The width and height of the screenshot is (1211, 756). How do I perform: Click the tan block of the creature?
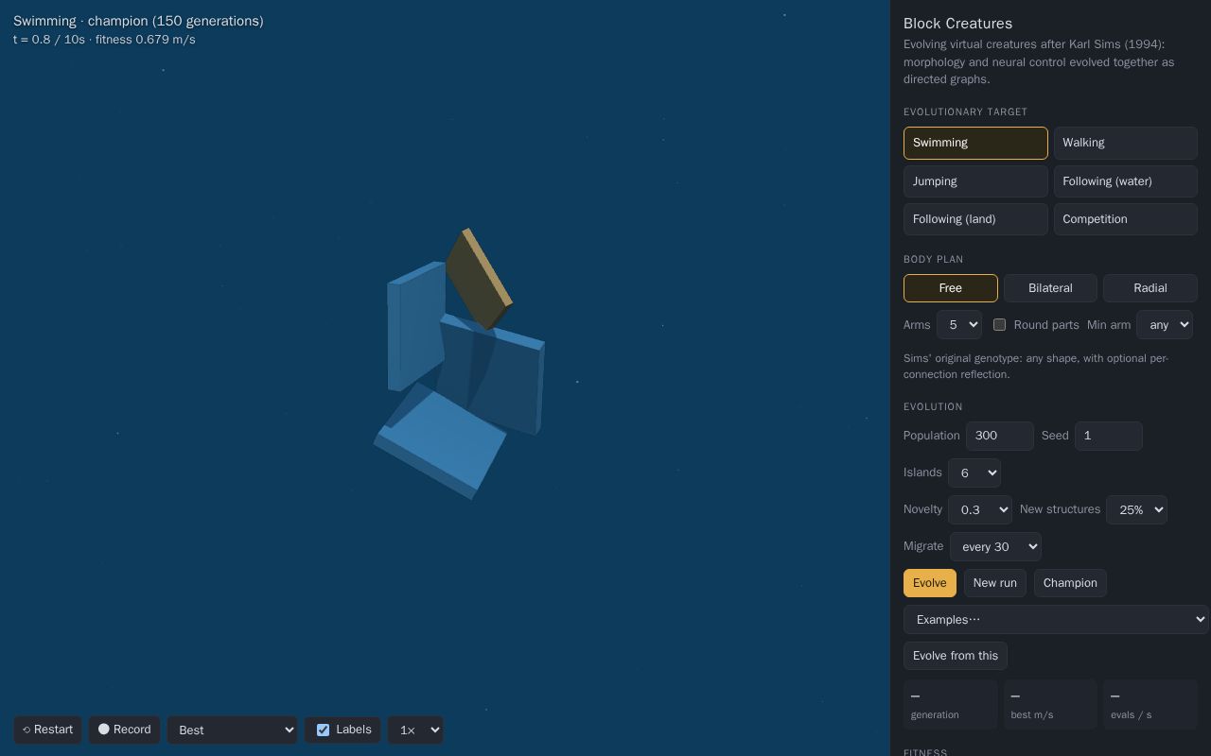pos(478,281)
